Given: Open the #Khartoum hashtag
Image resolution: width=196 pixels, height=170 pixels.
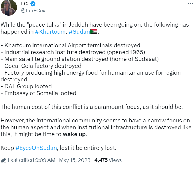Looking at the screenshot, I should (50, 32).
